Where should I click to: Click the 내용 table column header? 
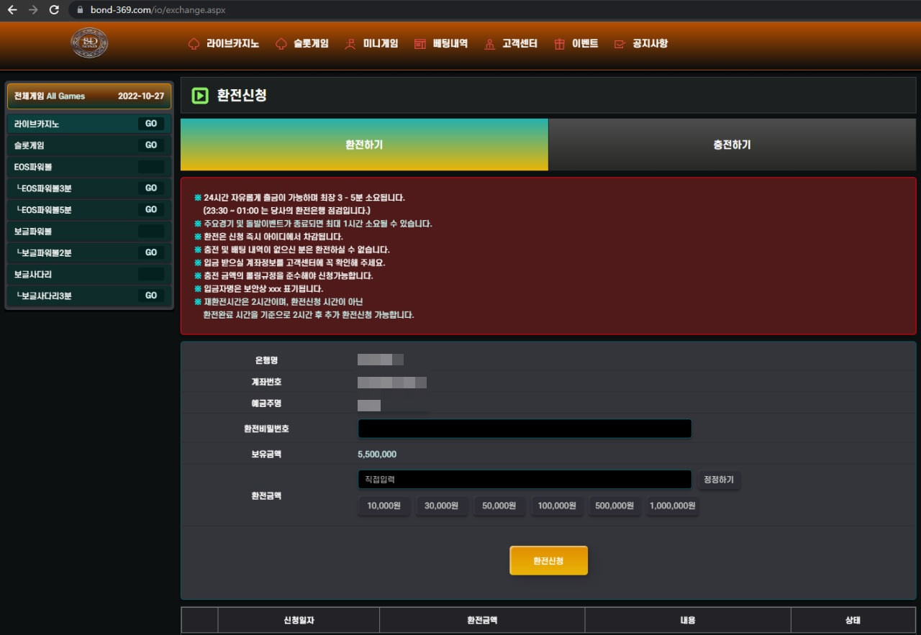tap(688, 621)
